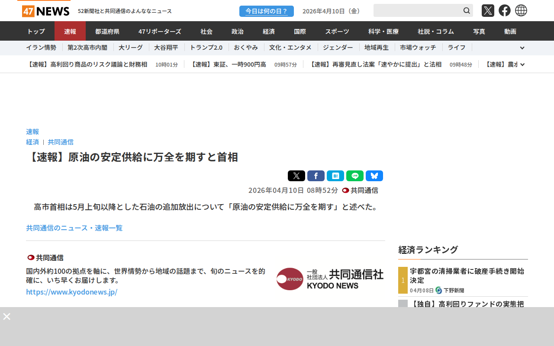The width and height of the screenshot is (554, 346).
Task: Select the イラン情勢 topic link
Action: click(x=41, y=48)
